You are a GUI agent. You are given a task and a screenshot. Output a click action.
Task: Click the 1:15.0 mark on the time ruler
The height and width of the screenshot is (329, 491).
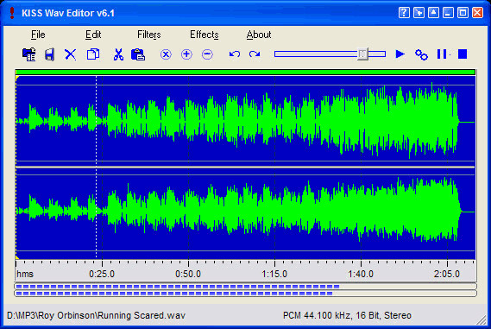click(x=274, y=274)
